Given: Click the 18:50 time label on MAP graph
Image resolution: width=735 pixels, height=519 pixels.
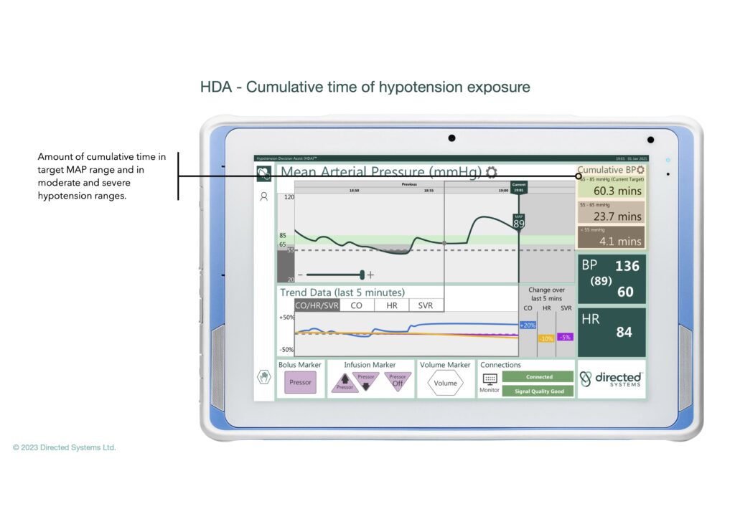Looking at the screenshot, I should point(355,191).
